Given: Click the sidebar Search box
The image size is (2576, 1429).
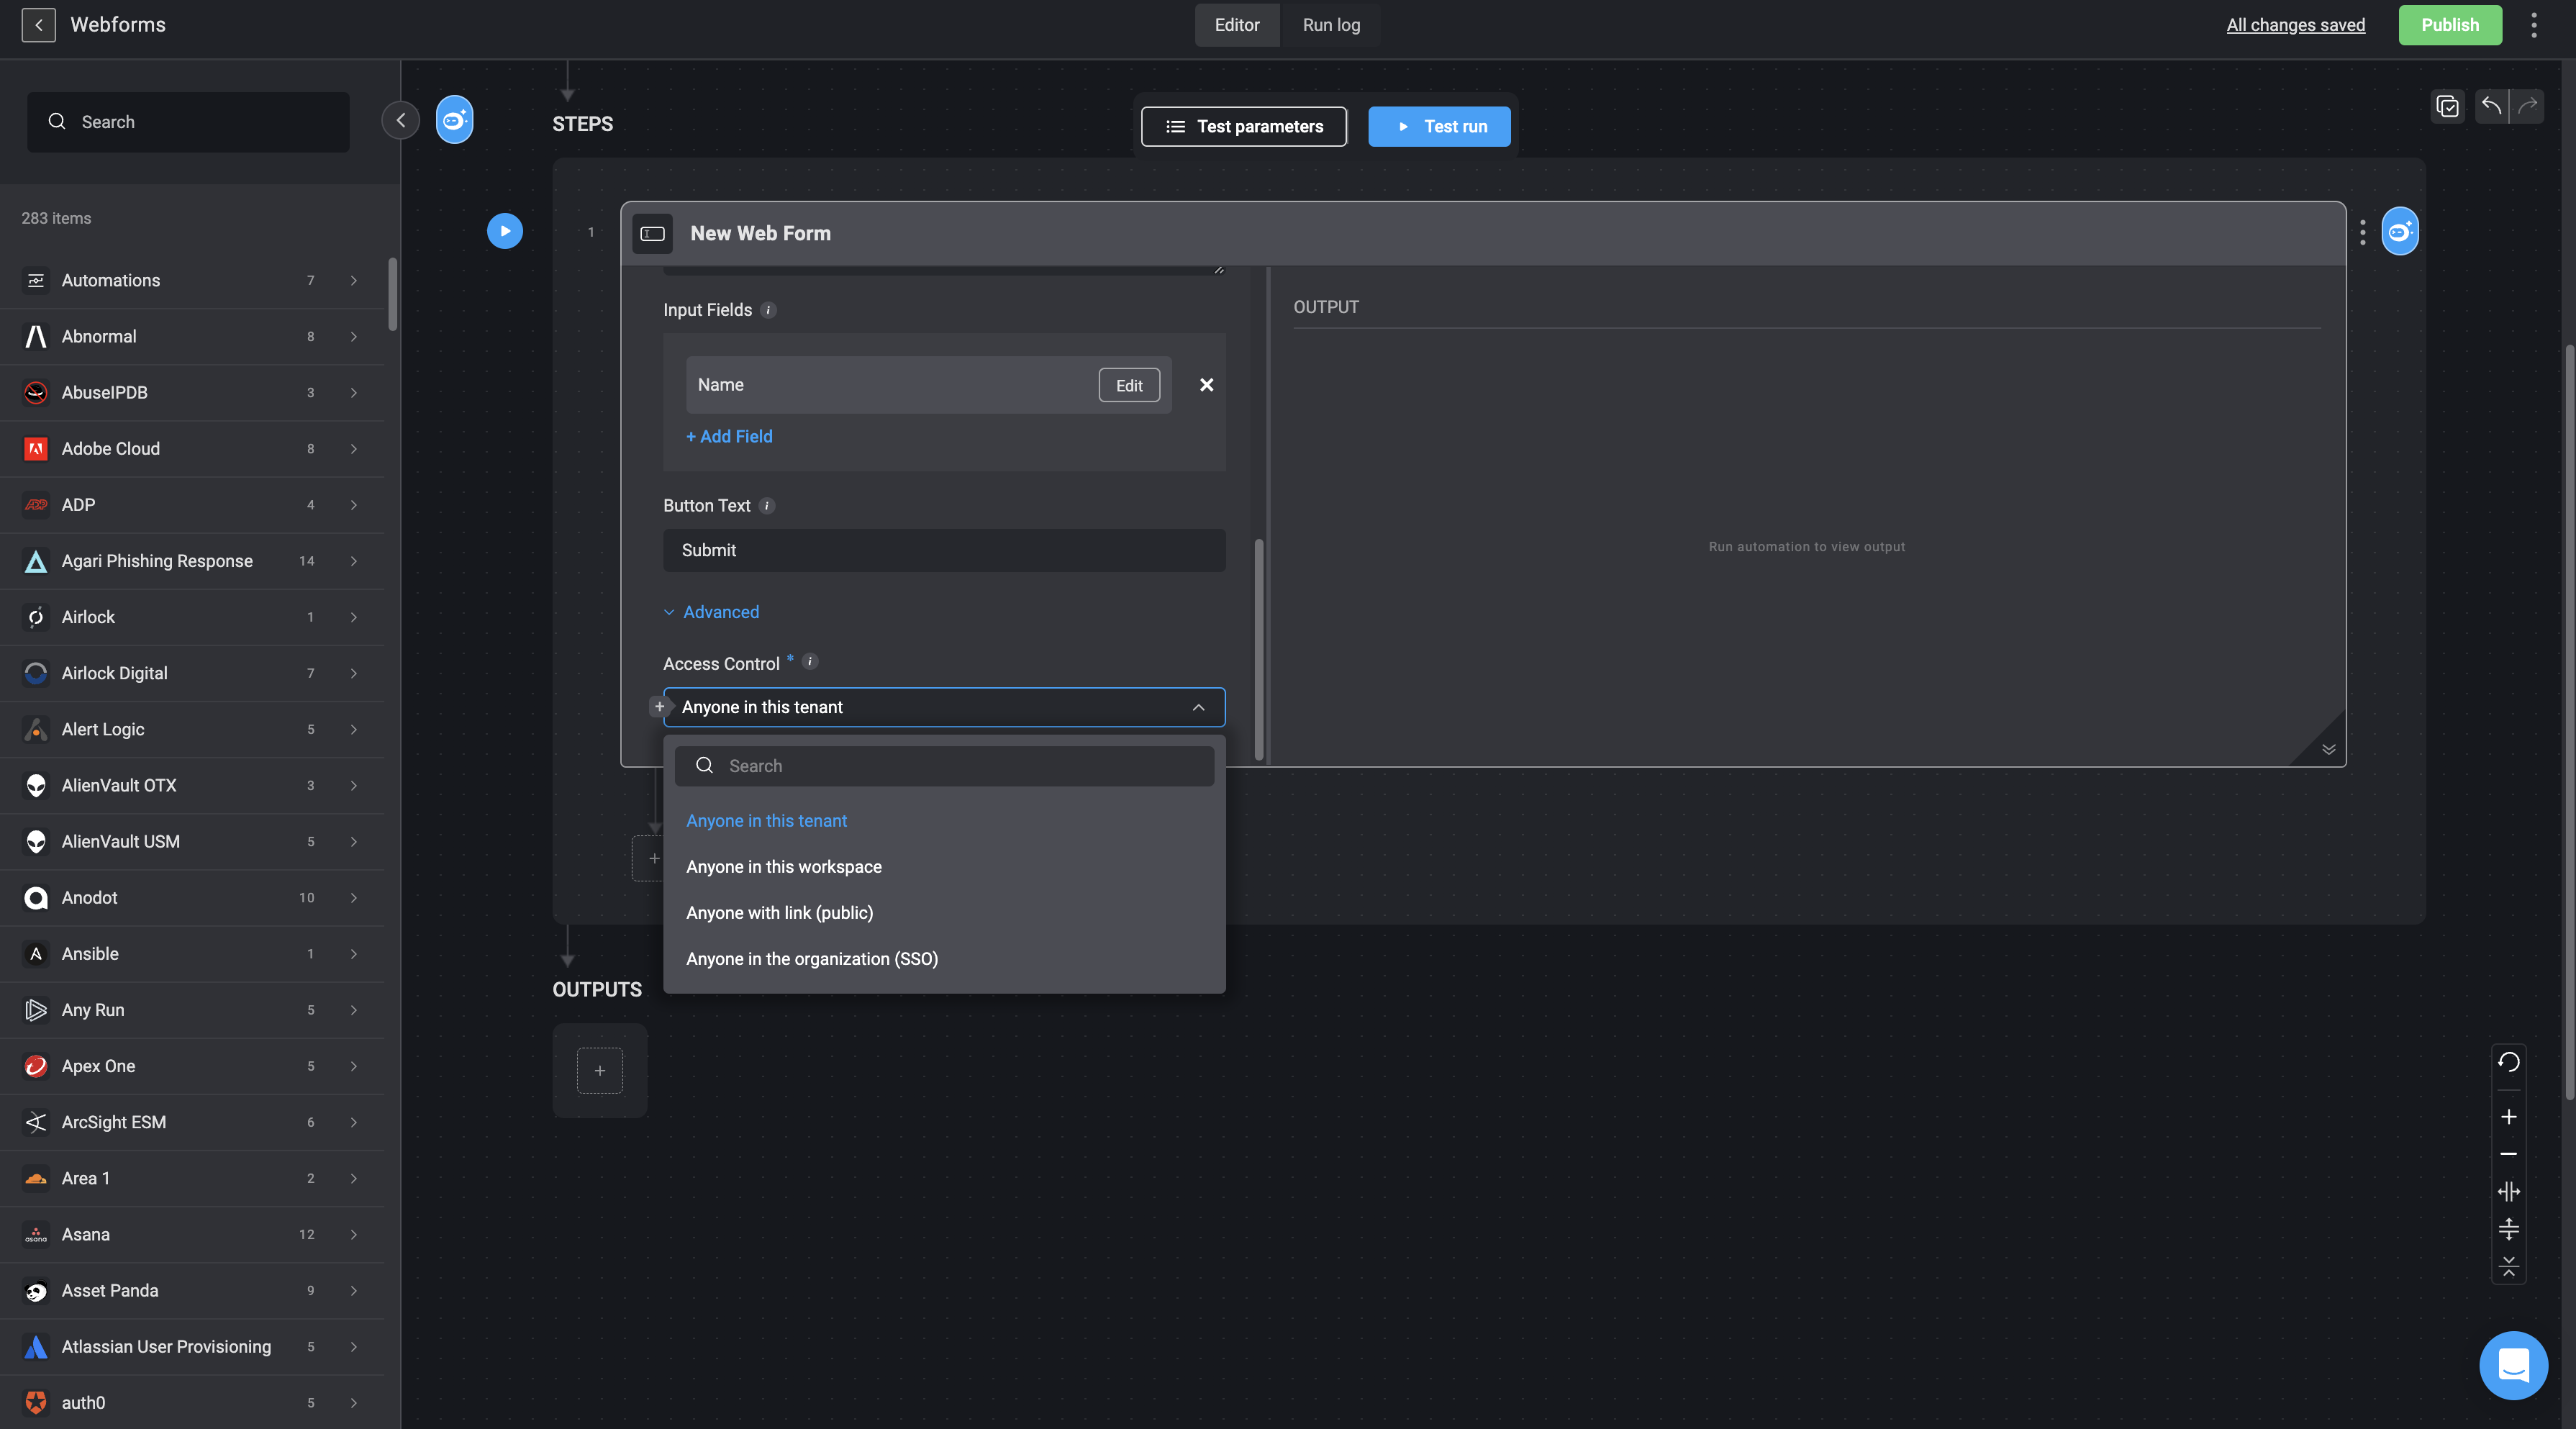Looking at the screenshot, I should (188, 122).
